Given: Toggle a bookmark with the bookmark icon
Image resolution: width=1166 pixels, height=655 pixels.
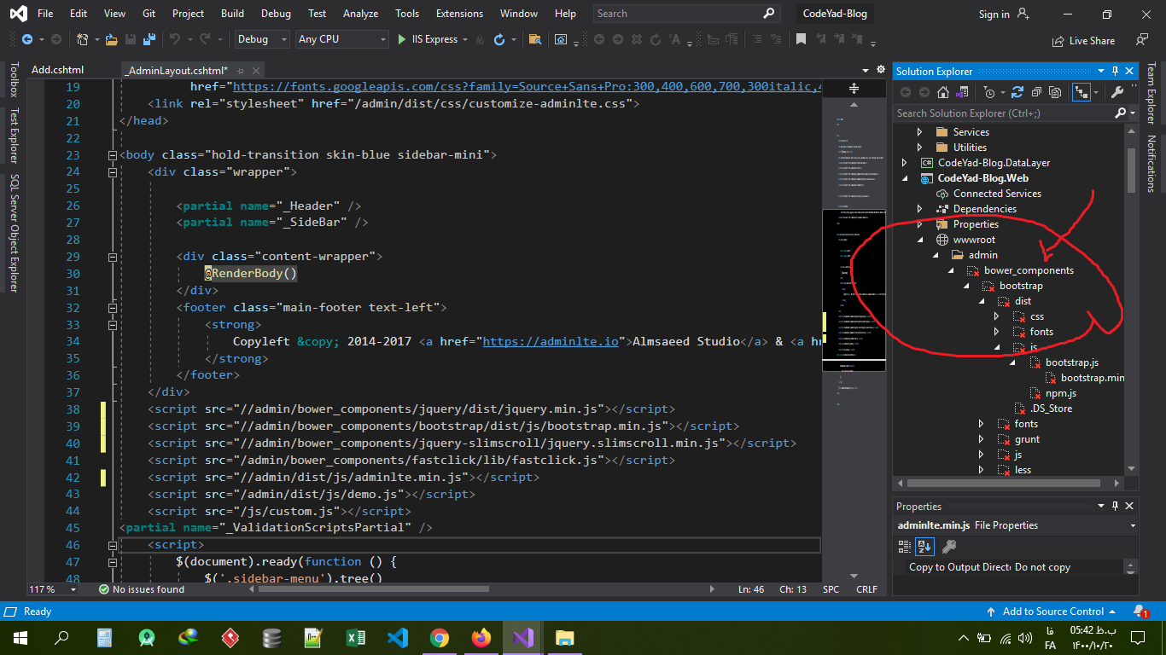Looking at the screenshot, I should point(801,39).
